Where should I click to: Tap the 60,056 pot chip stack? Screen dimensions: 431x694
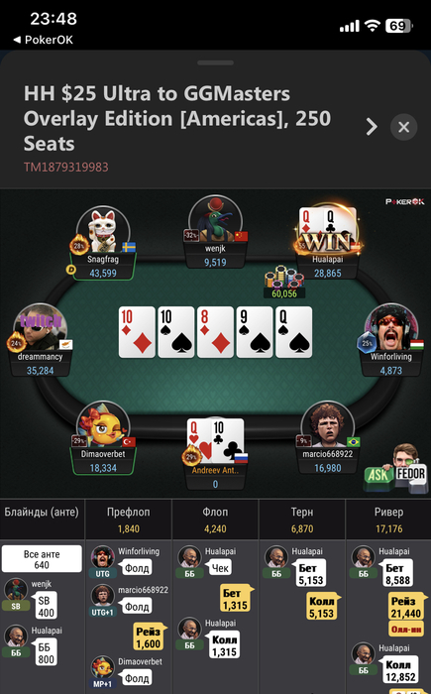284,282
